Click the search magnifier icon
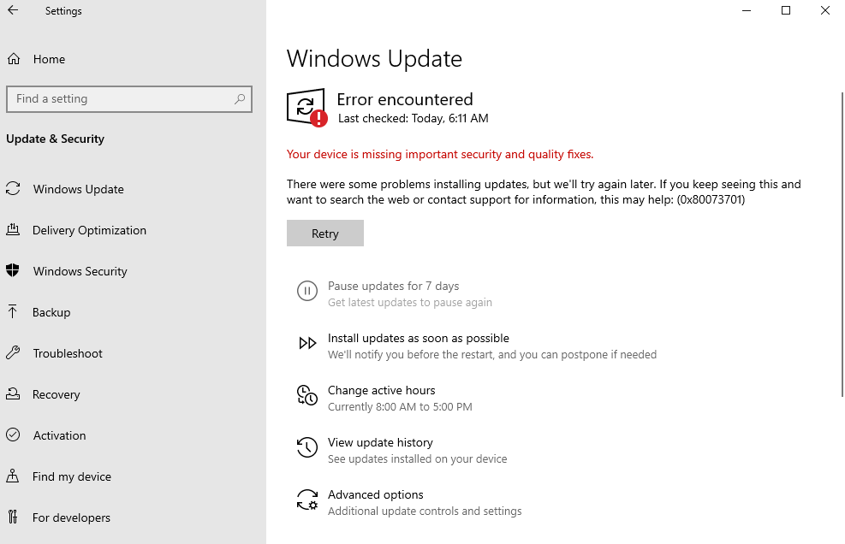The height and width of the screenshot is (544, 845). 241,99
